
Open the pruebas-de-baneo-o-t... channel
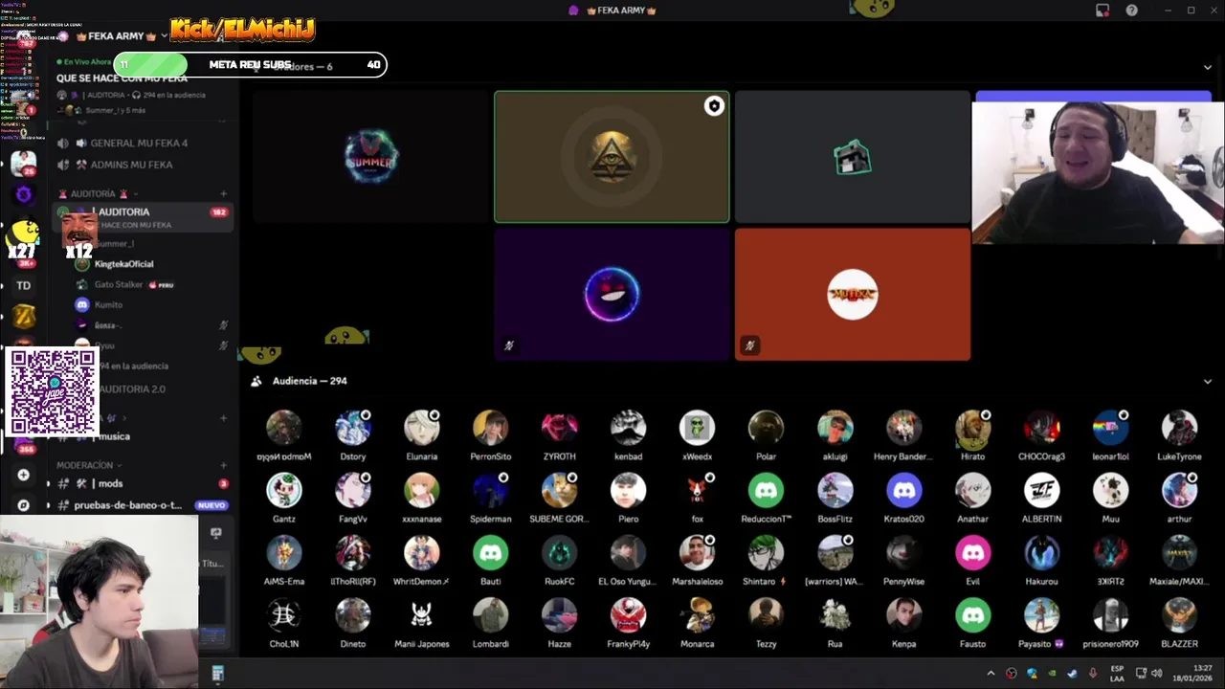point(144,505)
